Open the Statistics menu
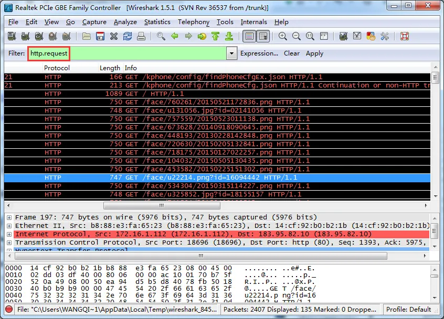Screen dimensions: 444x319 pyautogui.click(x=157, y=22)
